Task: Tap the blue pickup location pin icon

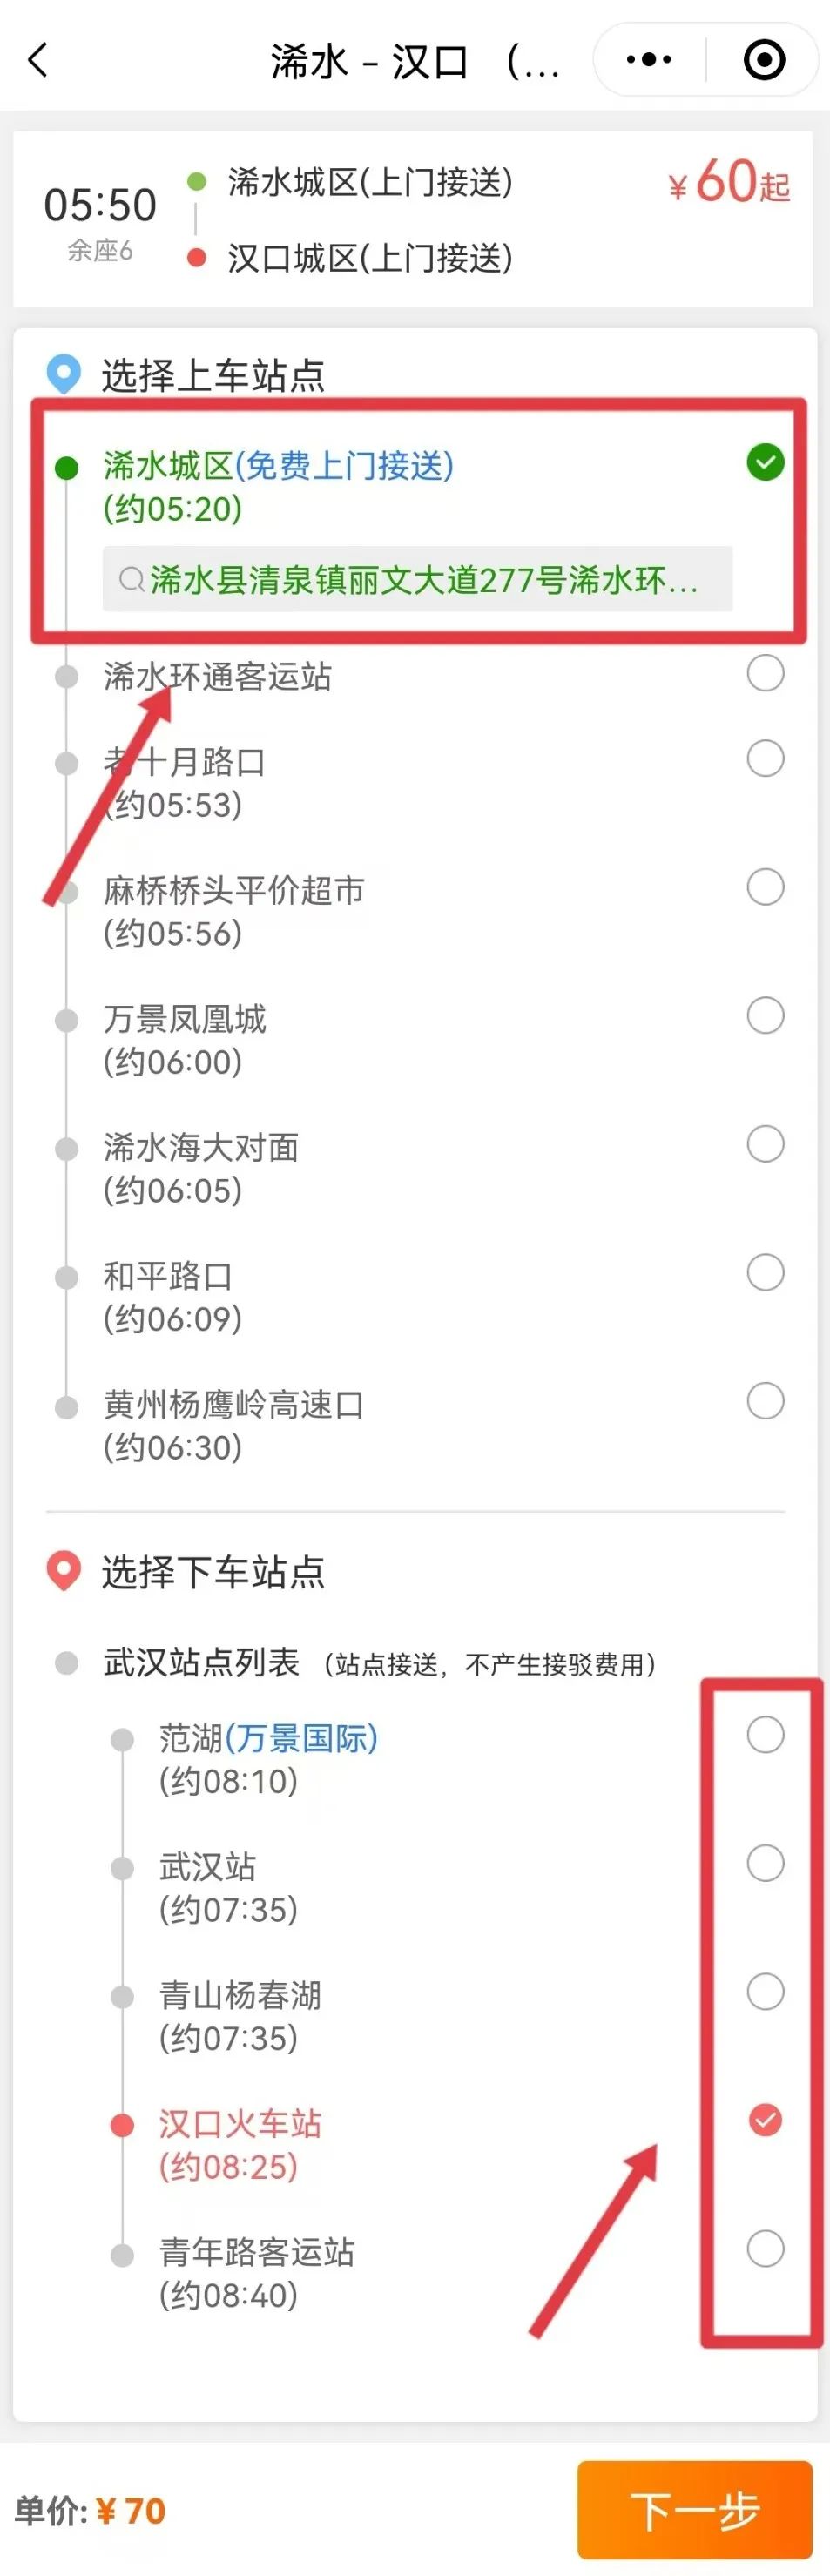Action: coord(64,375)
